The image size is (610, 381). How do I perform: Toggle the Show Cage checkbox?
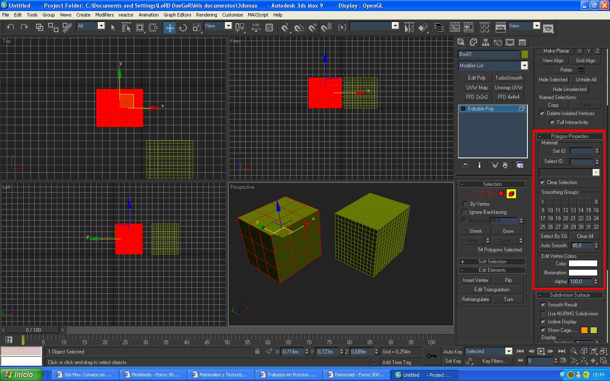tap(543, 330)
